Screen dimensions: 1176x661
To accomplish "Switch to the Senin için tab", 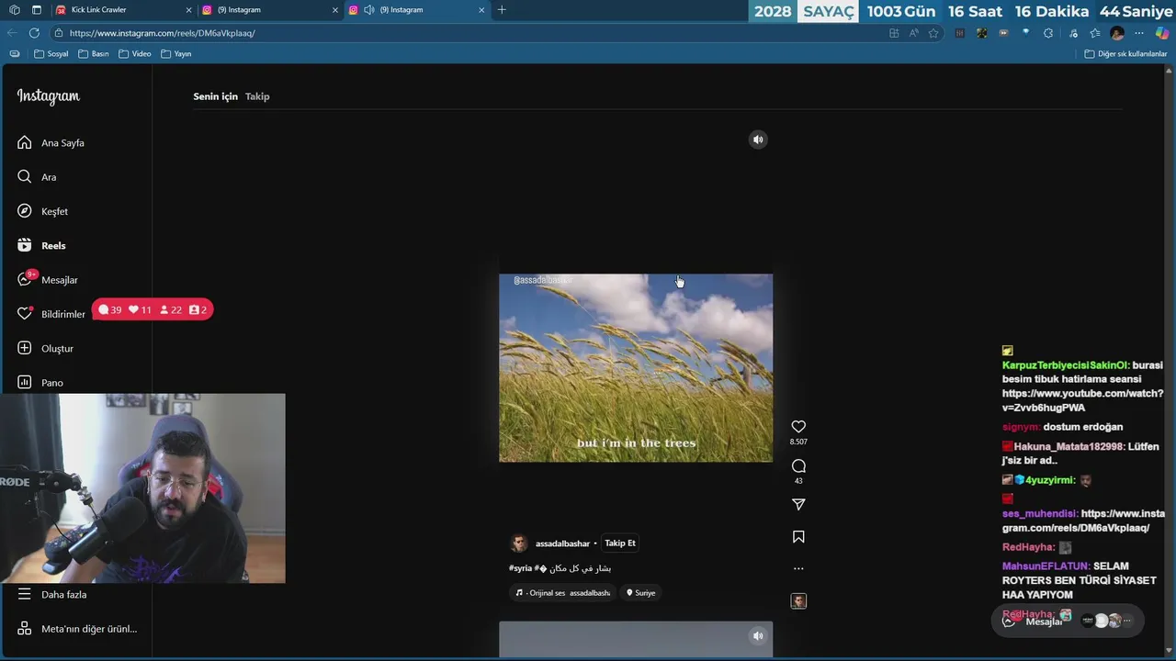I will [215, 96].
